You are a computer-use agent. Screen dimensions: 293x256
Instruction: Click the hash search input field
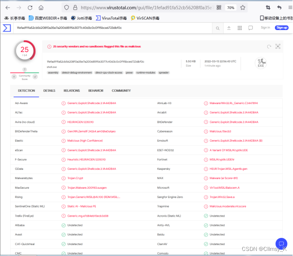tap(113, 28)
